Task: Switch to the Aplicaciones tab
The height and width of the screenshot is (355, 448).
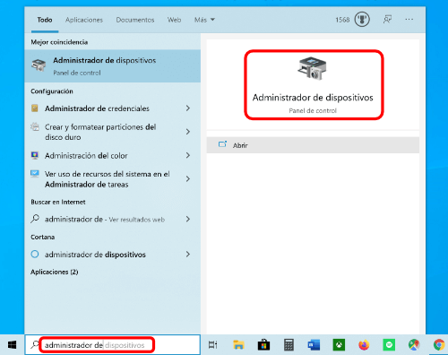Action: pyautogui.click(x=84, y=20)
